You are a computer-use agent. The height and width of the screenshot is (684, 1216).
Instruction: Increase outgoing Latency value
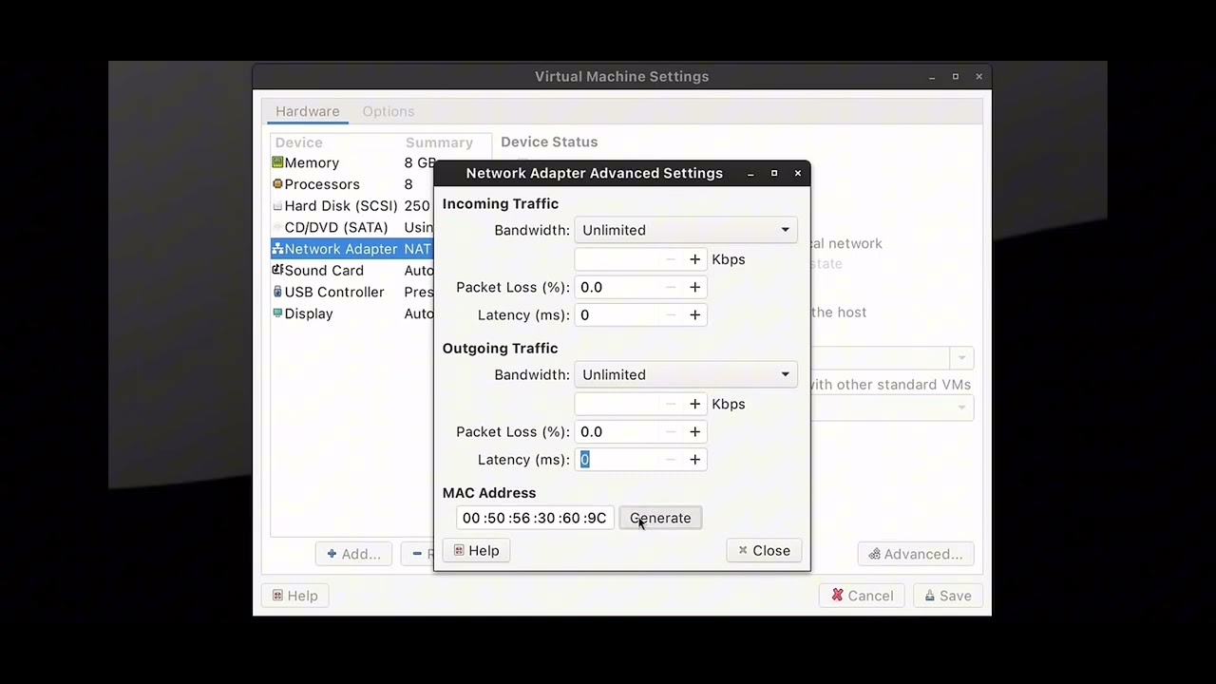click(694, 459)
